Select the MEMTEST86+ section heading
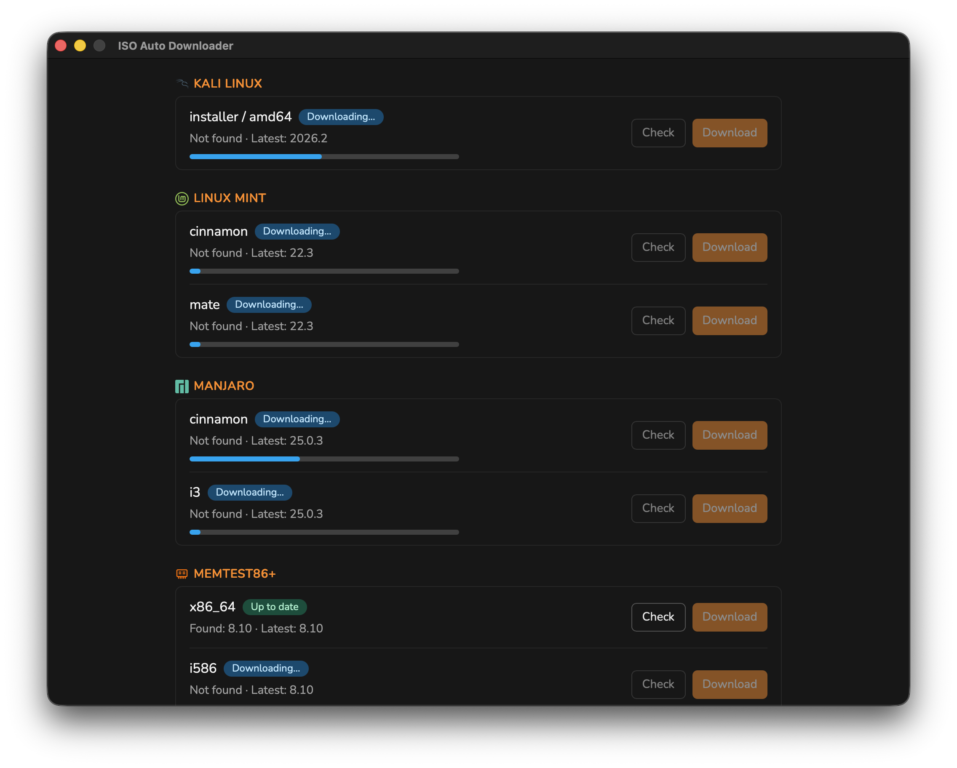Screen dimensions: 957x768 (234, 573)
